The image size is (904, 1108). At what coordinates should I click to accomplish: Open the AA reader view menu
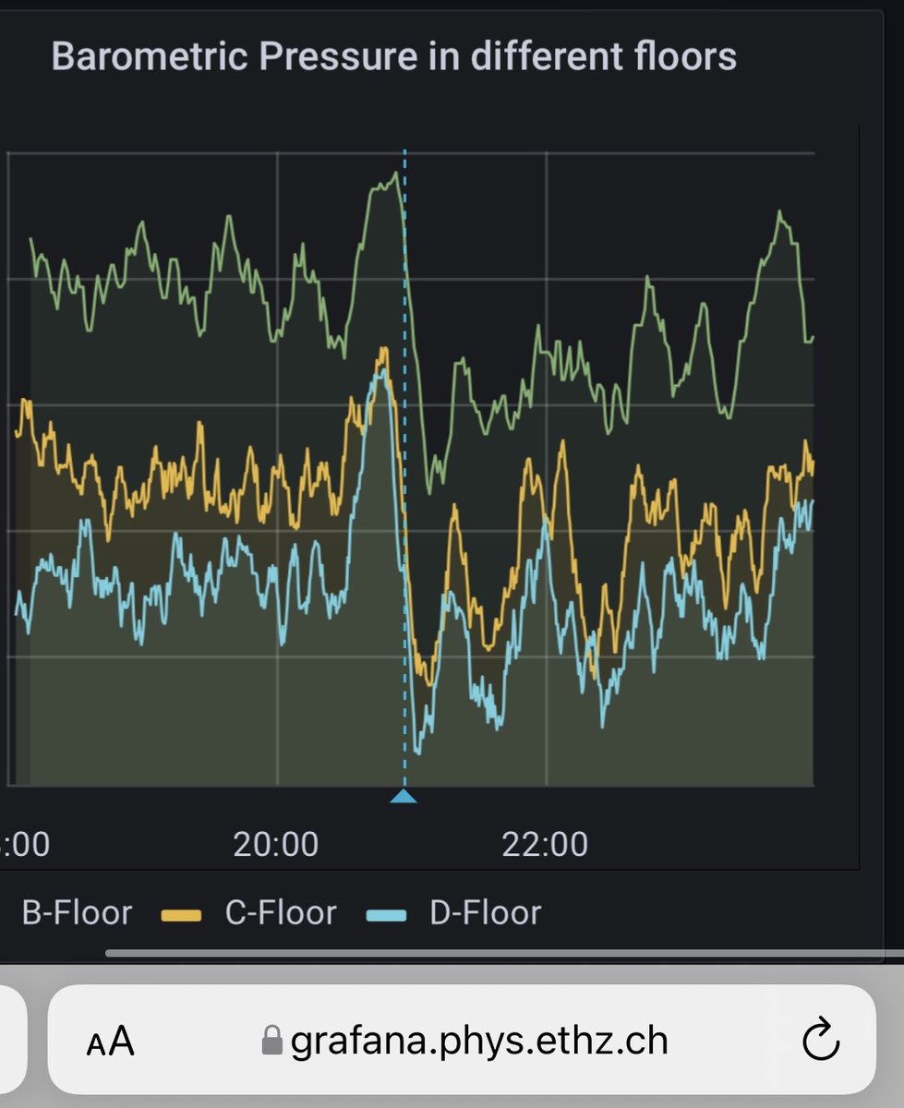coord(111,1042)
